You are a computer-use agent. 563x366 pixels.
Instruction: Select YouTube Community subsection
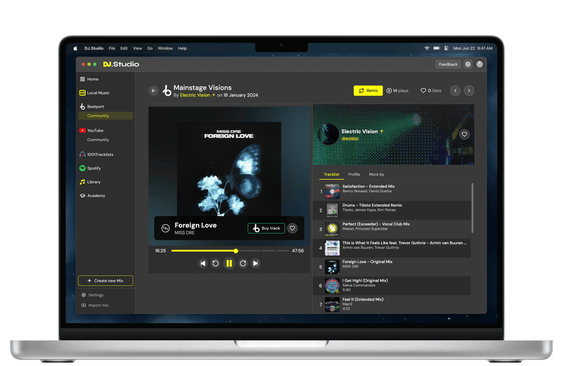[x=98, y=140]
